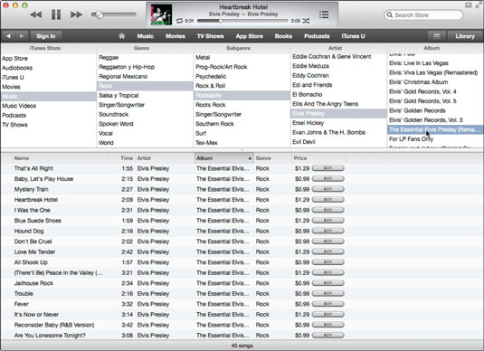
Task: Open the Up Next list icon
Action: point(324,14)
